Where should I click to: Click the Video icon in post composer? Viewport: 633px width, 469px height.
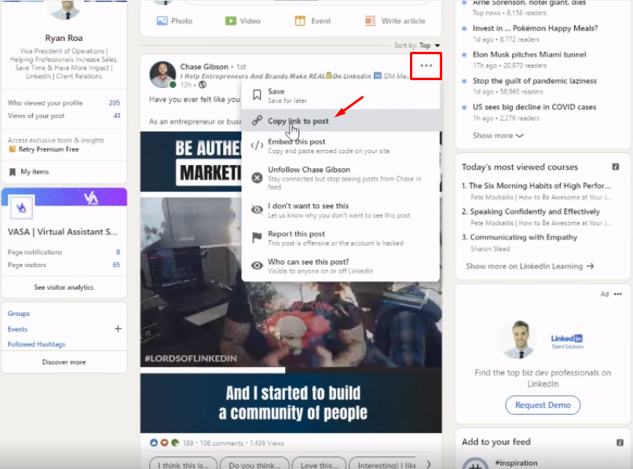[x=231, y=20]
